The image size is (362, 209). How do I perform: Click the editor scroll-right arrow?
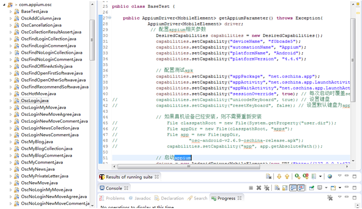click(x=347, y=167)
